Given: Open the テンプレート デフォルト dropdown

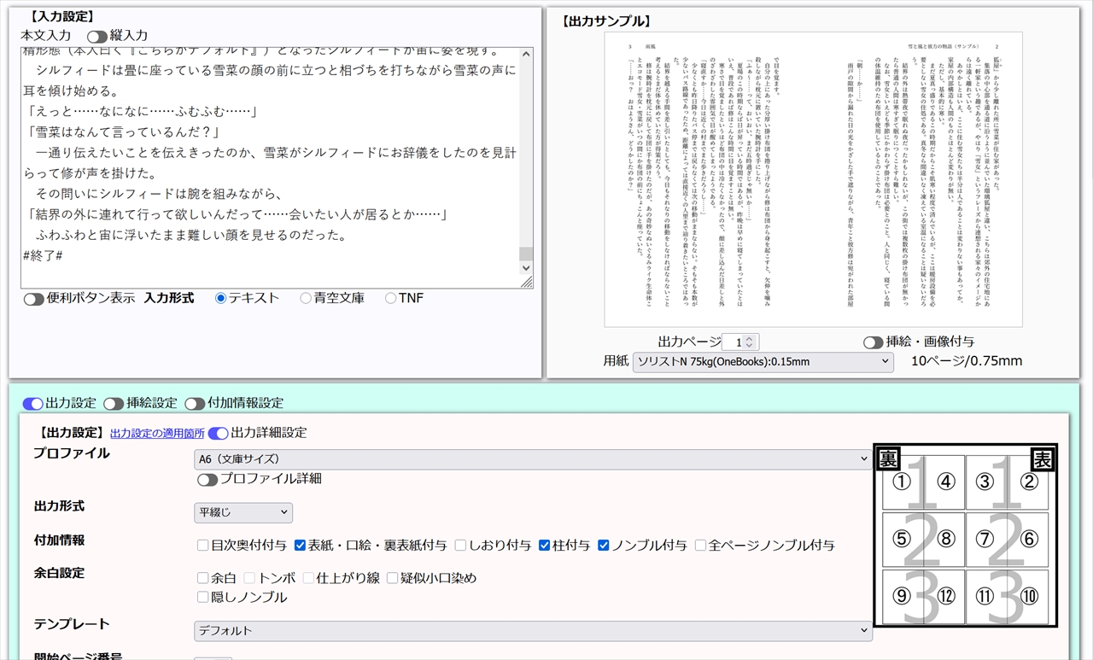Looking at the screenshot, I should 532,631.
